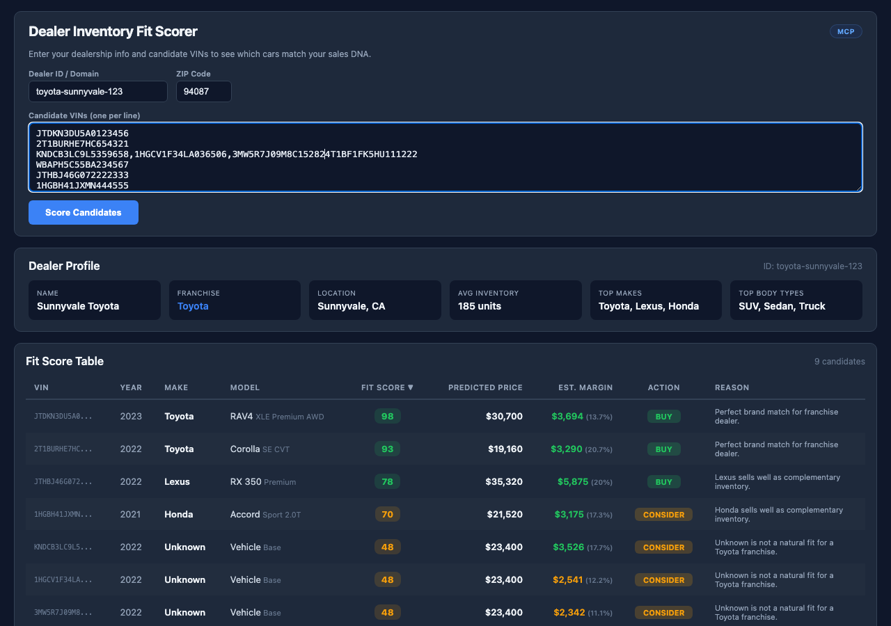Click the fit score 78 badge
The width and height of the screenshot is (891, 626).
388,481
